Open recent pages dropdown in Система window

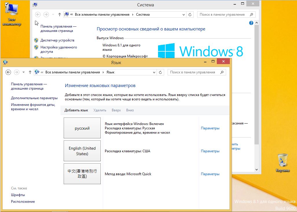[53, 15]
